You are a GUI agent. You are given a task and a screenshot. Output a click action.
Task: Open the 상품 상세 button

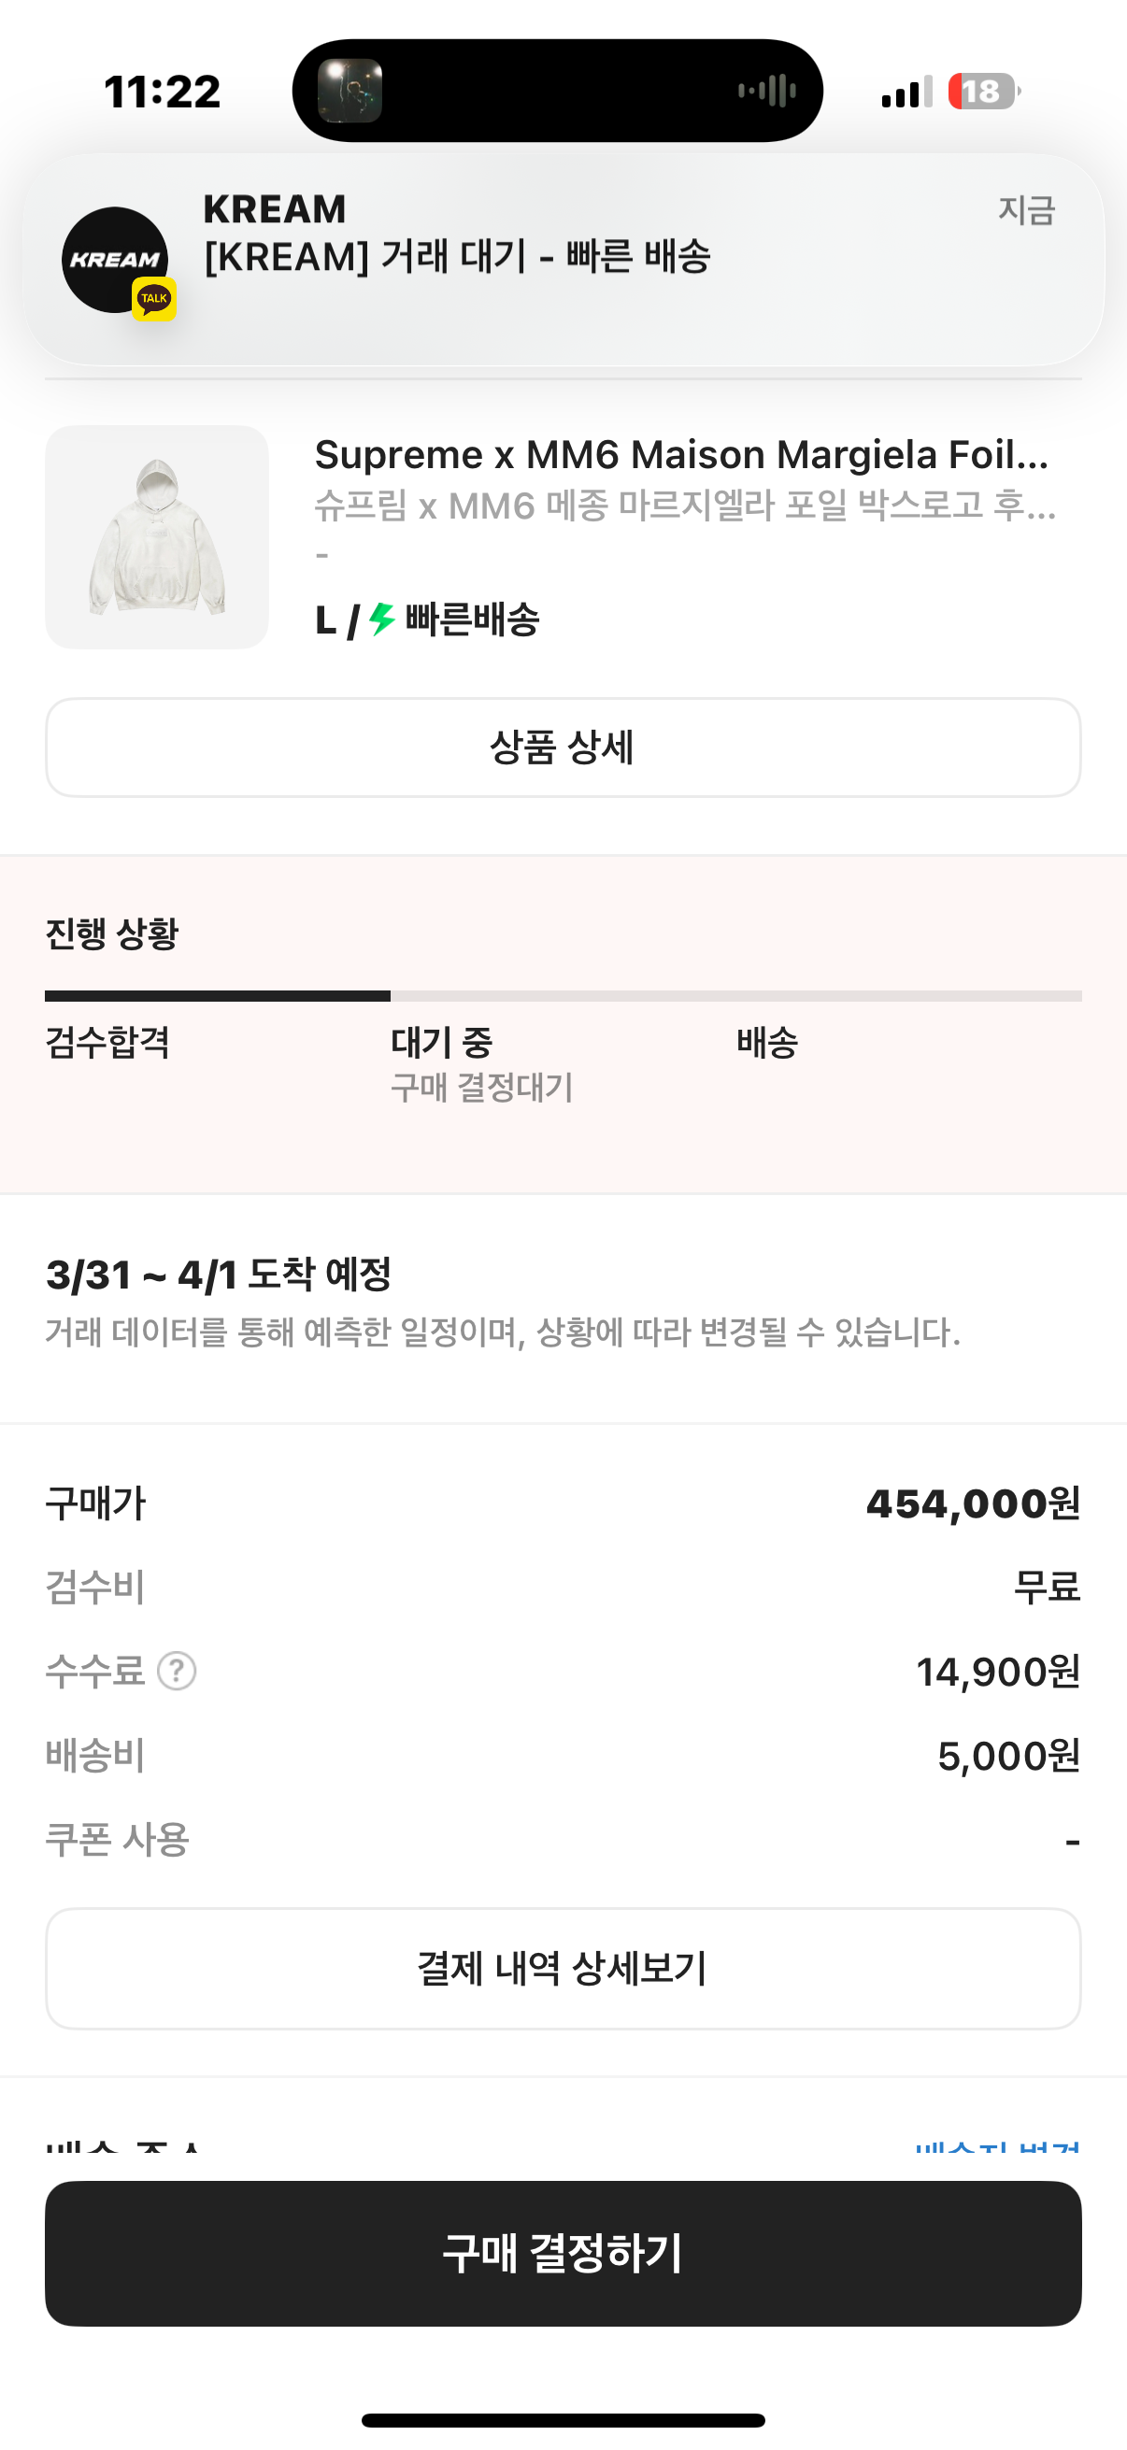563,748
